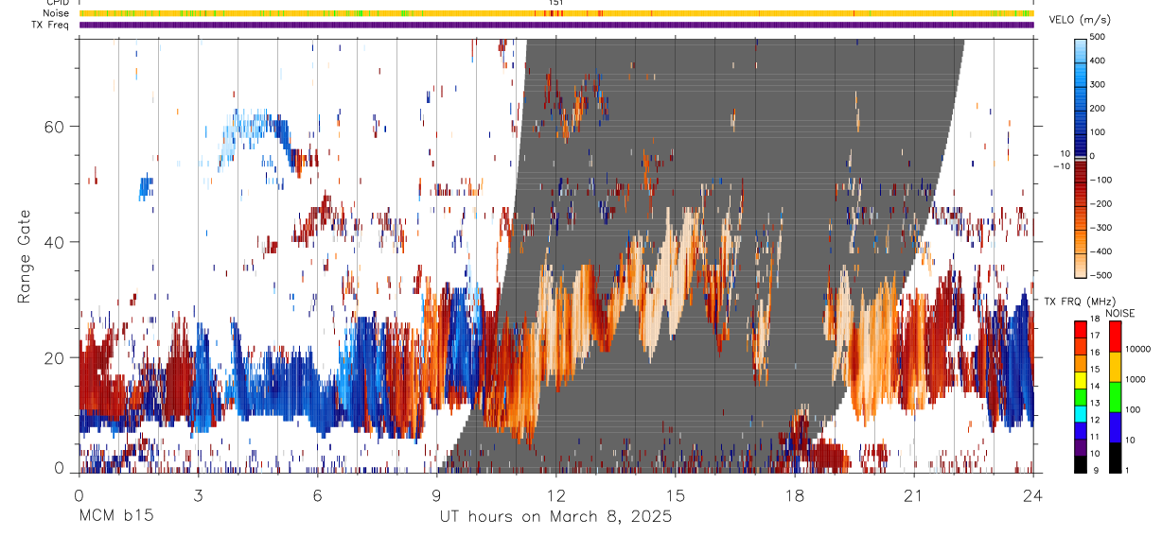Viewport: 1162px width, 536px height.
Task: Click the 'Noise' row label
Action: [x=56, y=13]
